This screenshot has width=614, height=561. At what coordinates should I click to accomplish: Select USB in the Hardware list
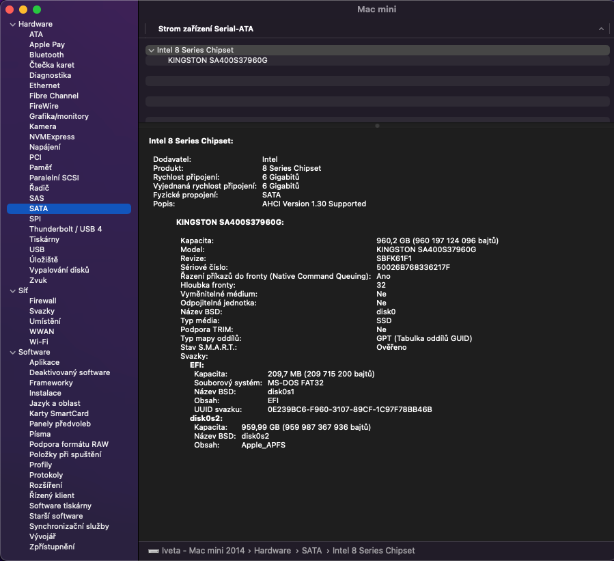pos(37,249)
